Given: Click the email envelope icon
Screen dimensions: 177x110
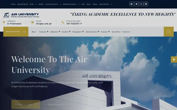Looking at the screenshot, I should pyautogui.click(x=32, y=22).
